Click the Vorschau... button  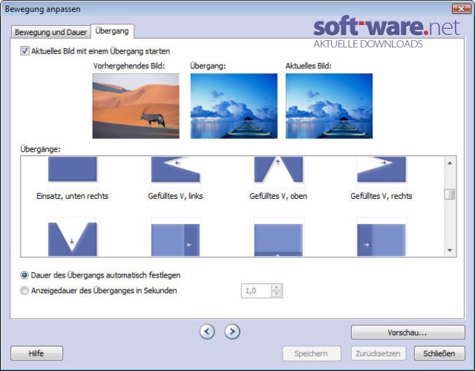407,332
